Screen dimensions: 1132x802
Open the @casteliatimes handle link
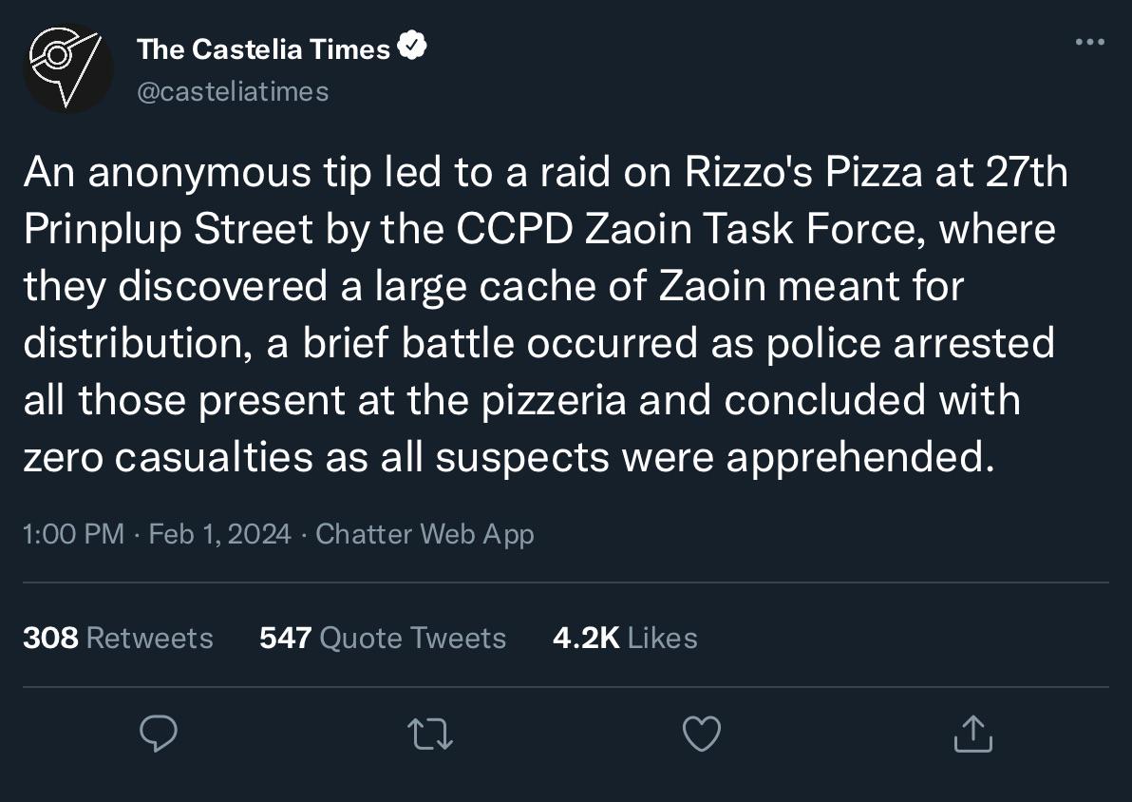[x=233, y=91]
